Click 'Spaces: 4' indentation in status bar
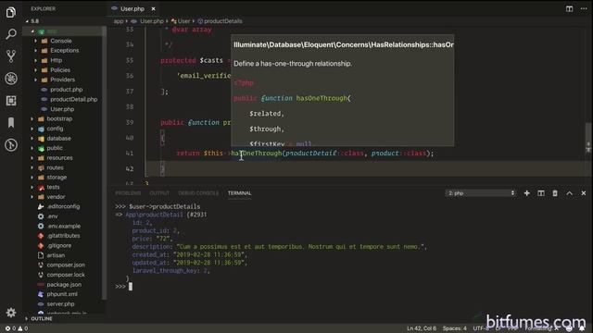The width and height of the screenshot is (593, 333). (455, 328)
